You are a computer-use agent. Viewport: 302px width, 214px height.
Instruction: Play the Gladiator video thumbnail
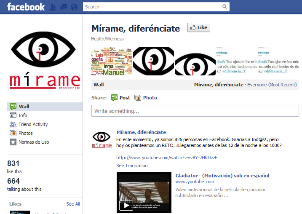pyautogui.click(x=144, y=193)
